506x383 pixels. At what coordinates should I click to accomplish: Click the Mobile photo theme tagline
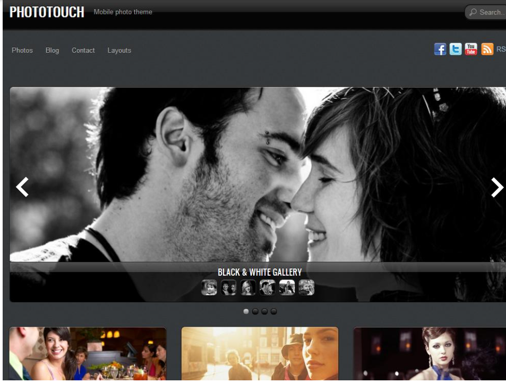pyautogui.click(x=123, y=12)
